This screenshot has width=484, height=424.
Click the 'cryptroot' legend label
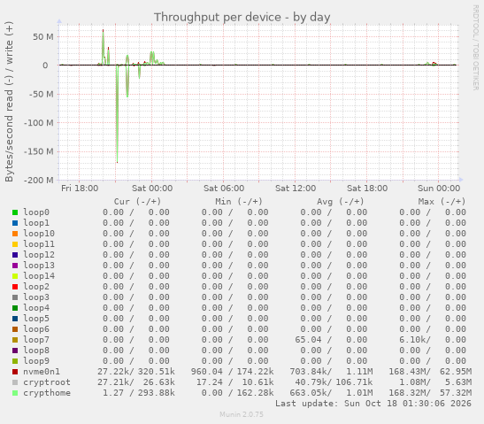point(47,382)
